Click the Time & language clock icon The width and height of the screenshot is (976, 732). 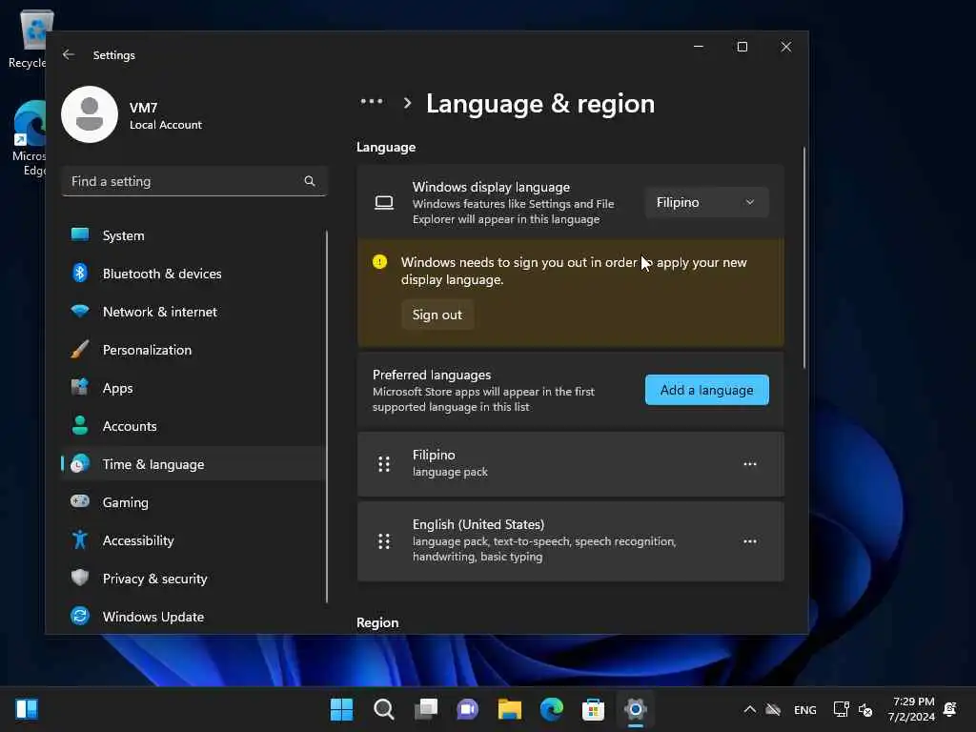coord(80,464)
